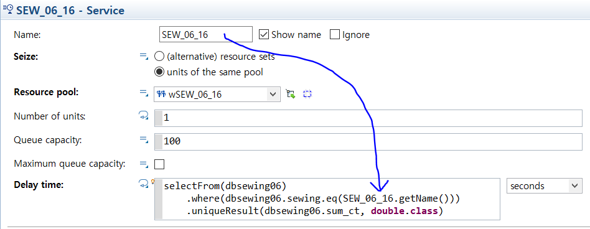This screenshot has height=229, width=590.
Task: Click the Name field containing SEW_06_16
Action: 206,35
